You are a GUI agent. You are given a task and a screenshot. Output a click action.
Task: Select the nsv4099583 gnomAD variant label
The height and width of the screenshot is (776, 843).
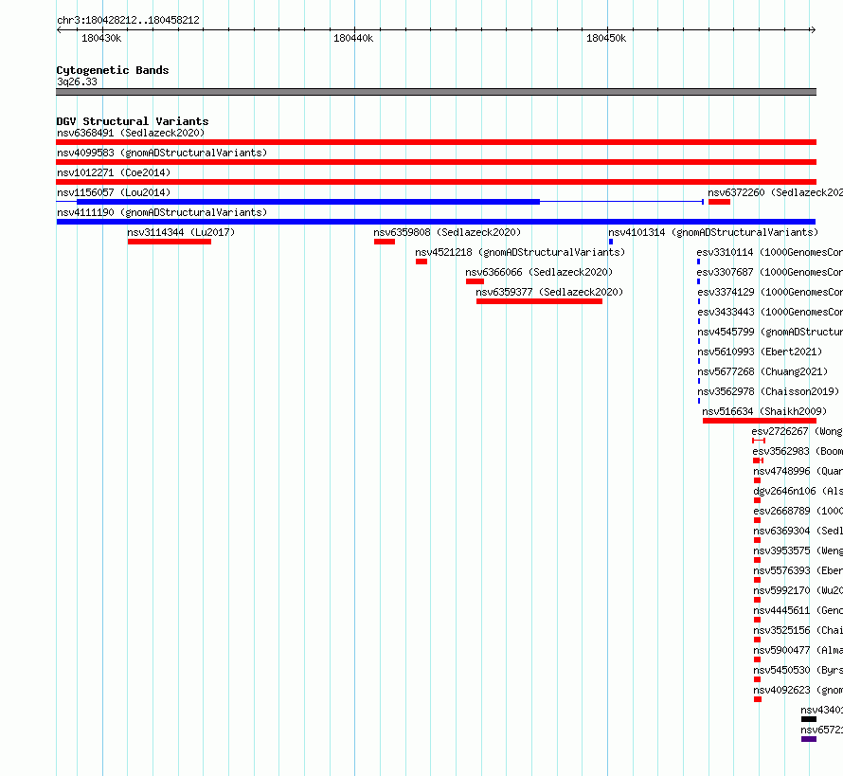point(162,153)
